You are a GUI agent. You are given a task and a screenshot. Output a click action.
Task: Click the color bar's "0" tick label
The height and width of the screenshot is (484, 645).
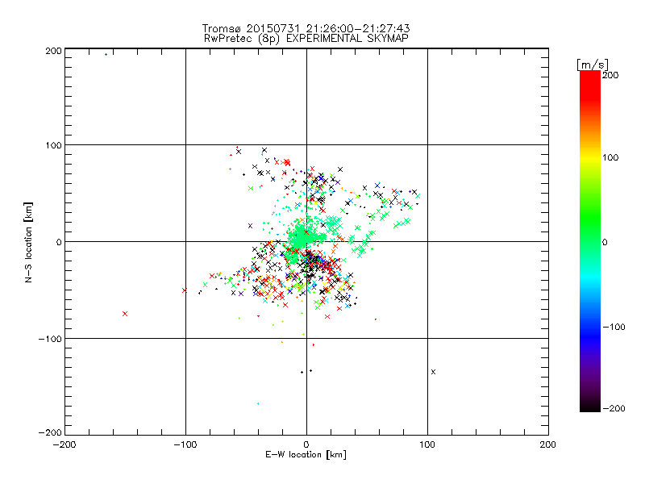(x=605, y=243)
